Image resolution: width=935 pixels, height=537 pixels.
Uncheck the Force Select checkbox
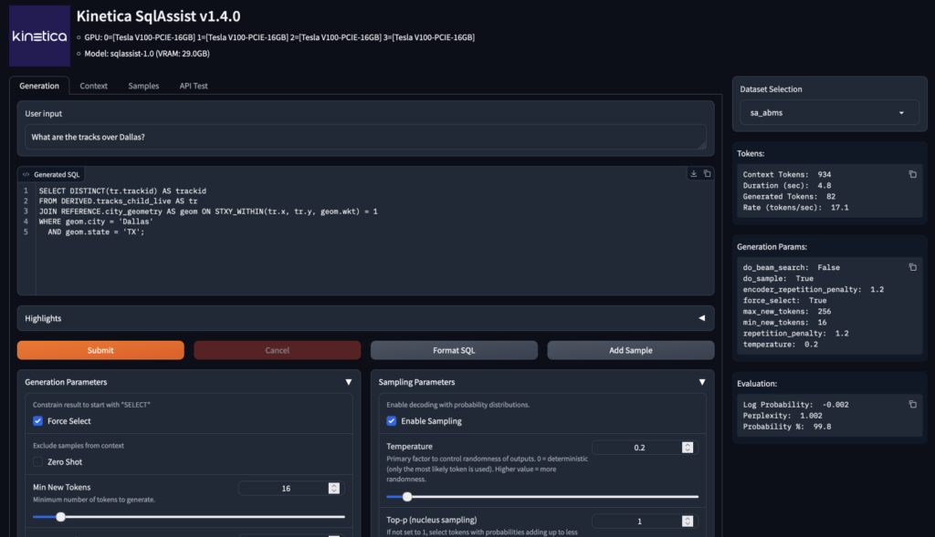(38, 421)
